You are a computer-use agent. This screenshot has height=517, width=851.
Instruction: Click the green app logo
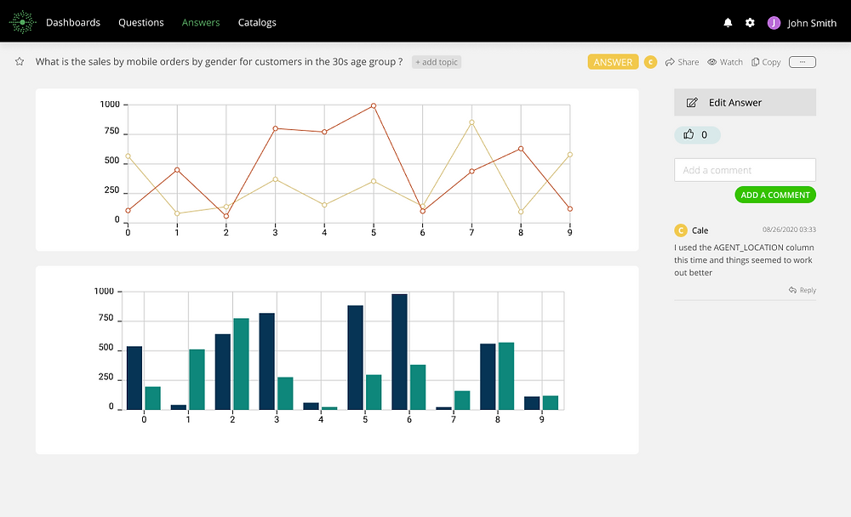22,22
